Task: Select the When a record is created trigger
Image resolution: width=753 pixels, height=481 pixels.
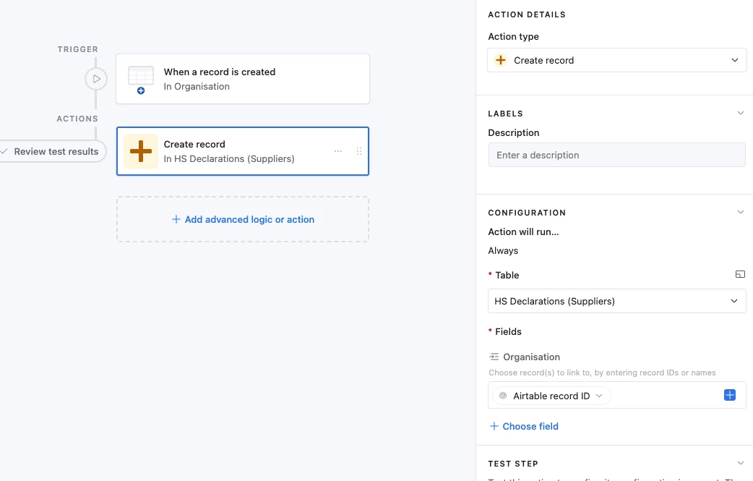Action: 243,79
